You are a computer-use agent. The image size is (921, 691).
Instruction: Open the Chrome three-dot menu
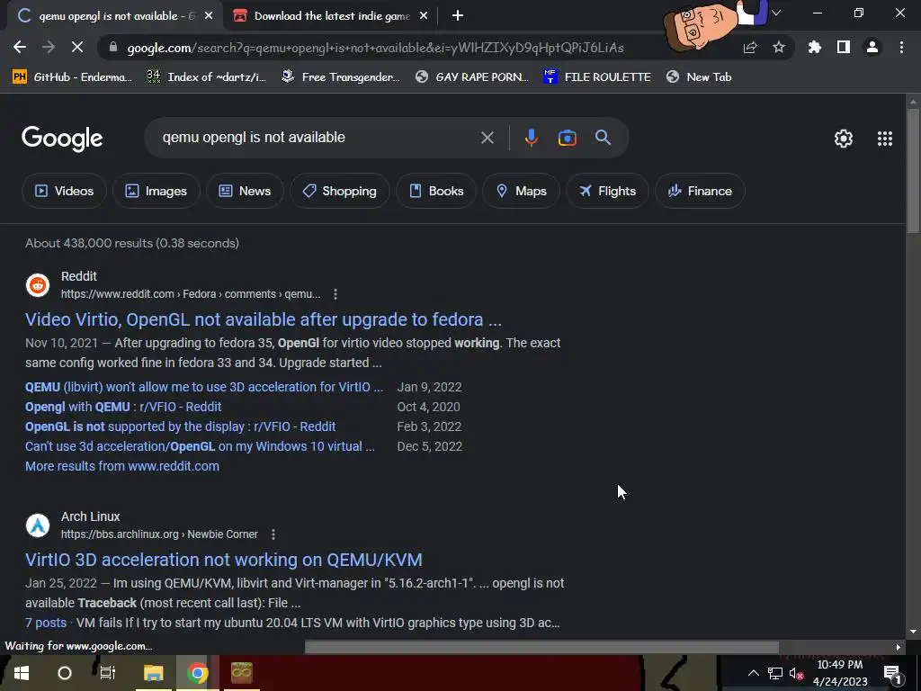pos(901,47)
